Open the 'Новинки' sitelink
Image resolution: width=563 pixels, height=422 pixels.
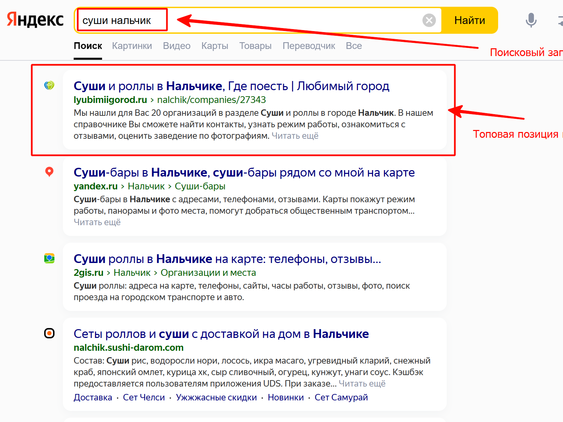[x=286, y=397]
